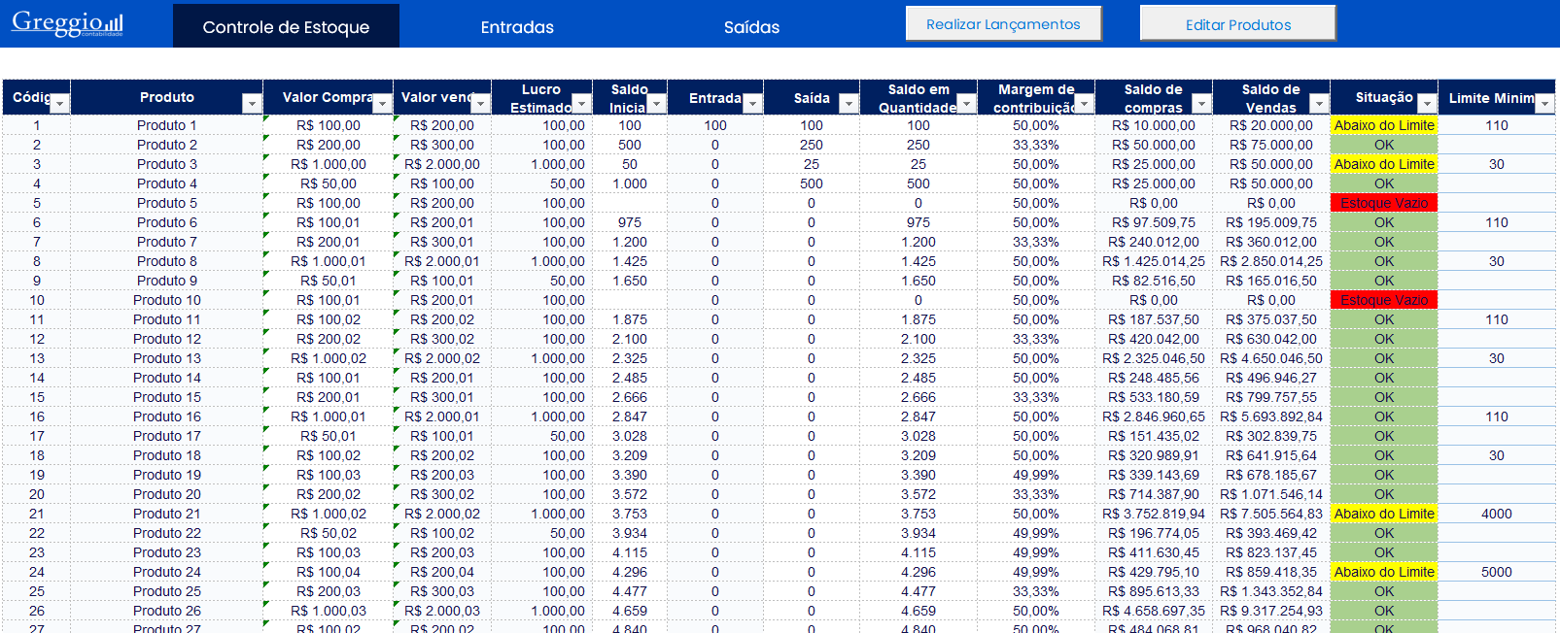The height and width of the screenshot is (633, 1560).
Task: Click the Realizar Lançamentos button
Action: [x=1003, y=24]
